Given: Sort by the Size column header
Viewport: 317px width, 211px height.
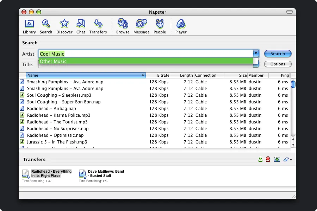Looking at the screenshot, I should click(x=236, y=75).
